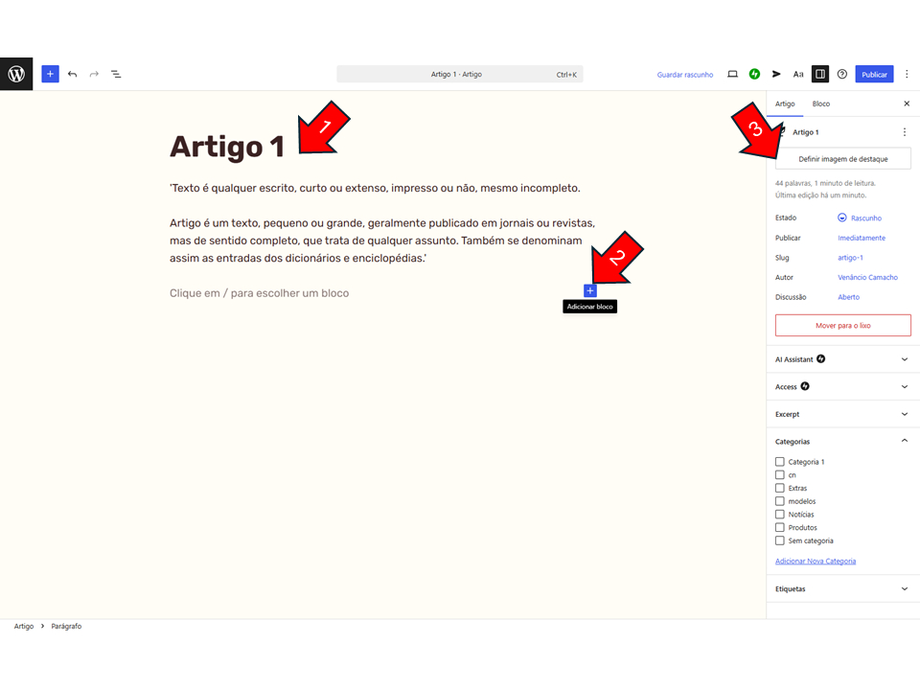Switch to the Bloco tab
The height and width of the screenshot is (690, 920).
[820, 103]
